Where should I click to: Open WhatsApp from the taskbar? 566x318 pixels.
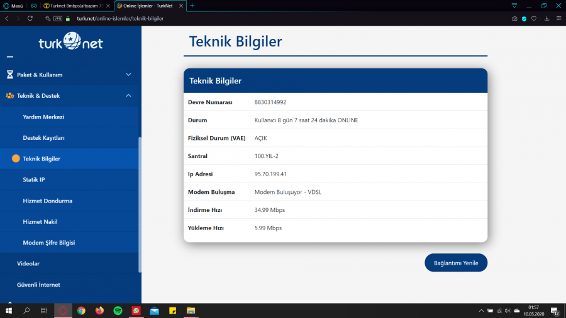coord(136,310)
